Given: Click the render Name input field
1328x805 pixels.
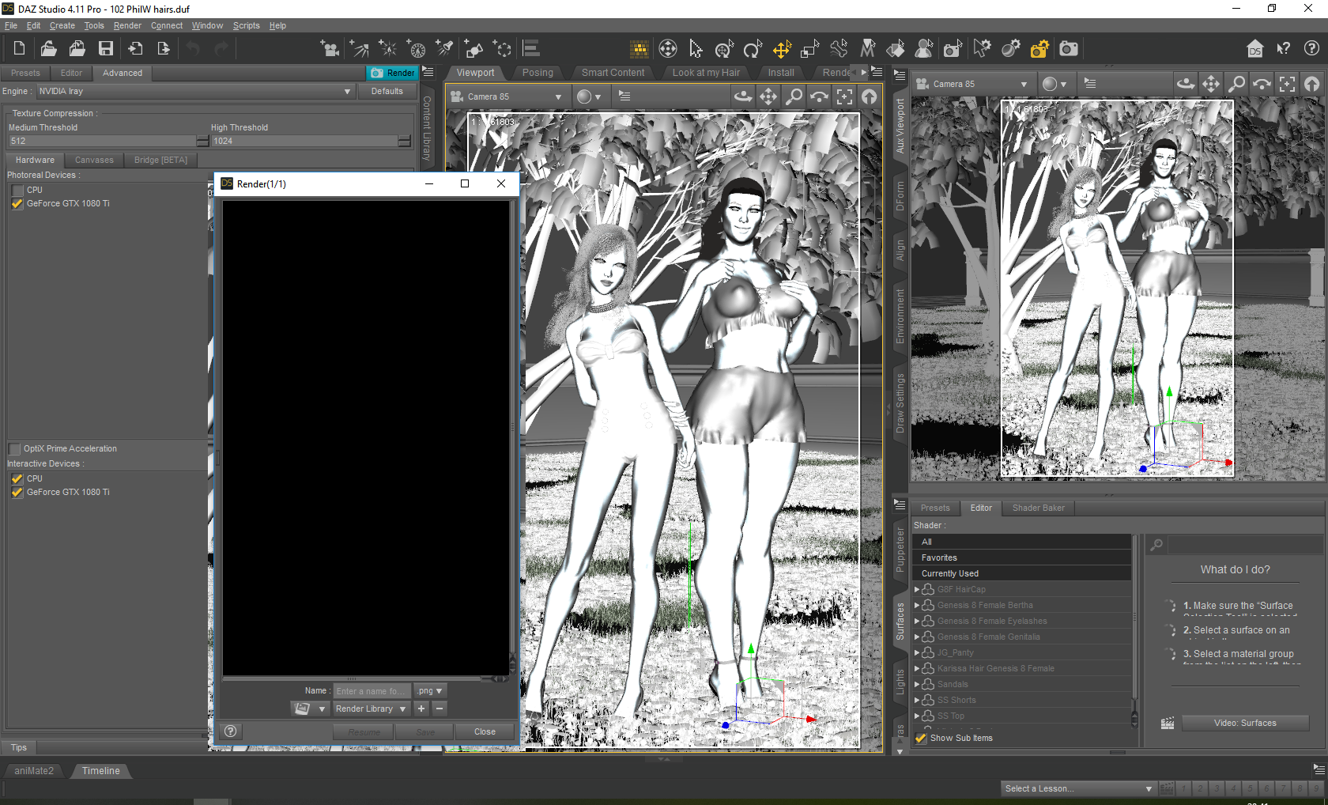Looking at the screenshot, I should (372, 691).
